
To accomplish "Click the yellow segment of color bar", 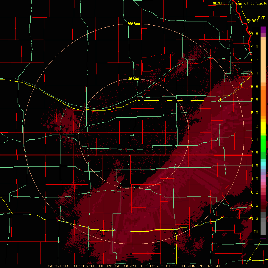I will point(263,127).
